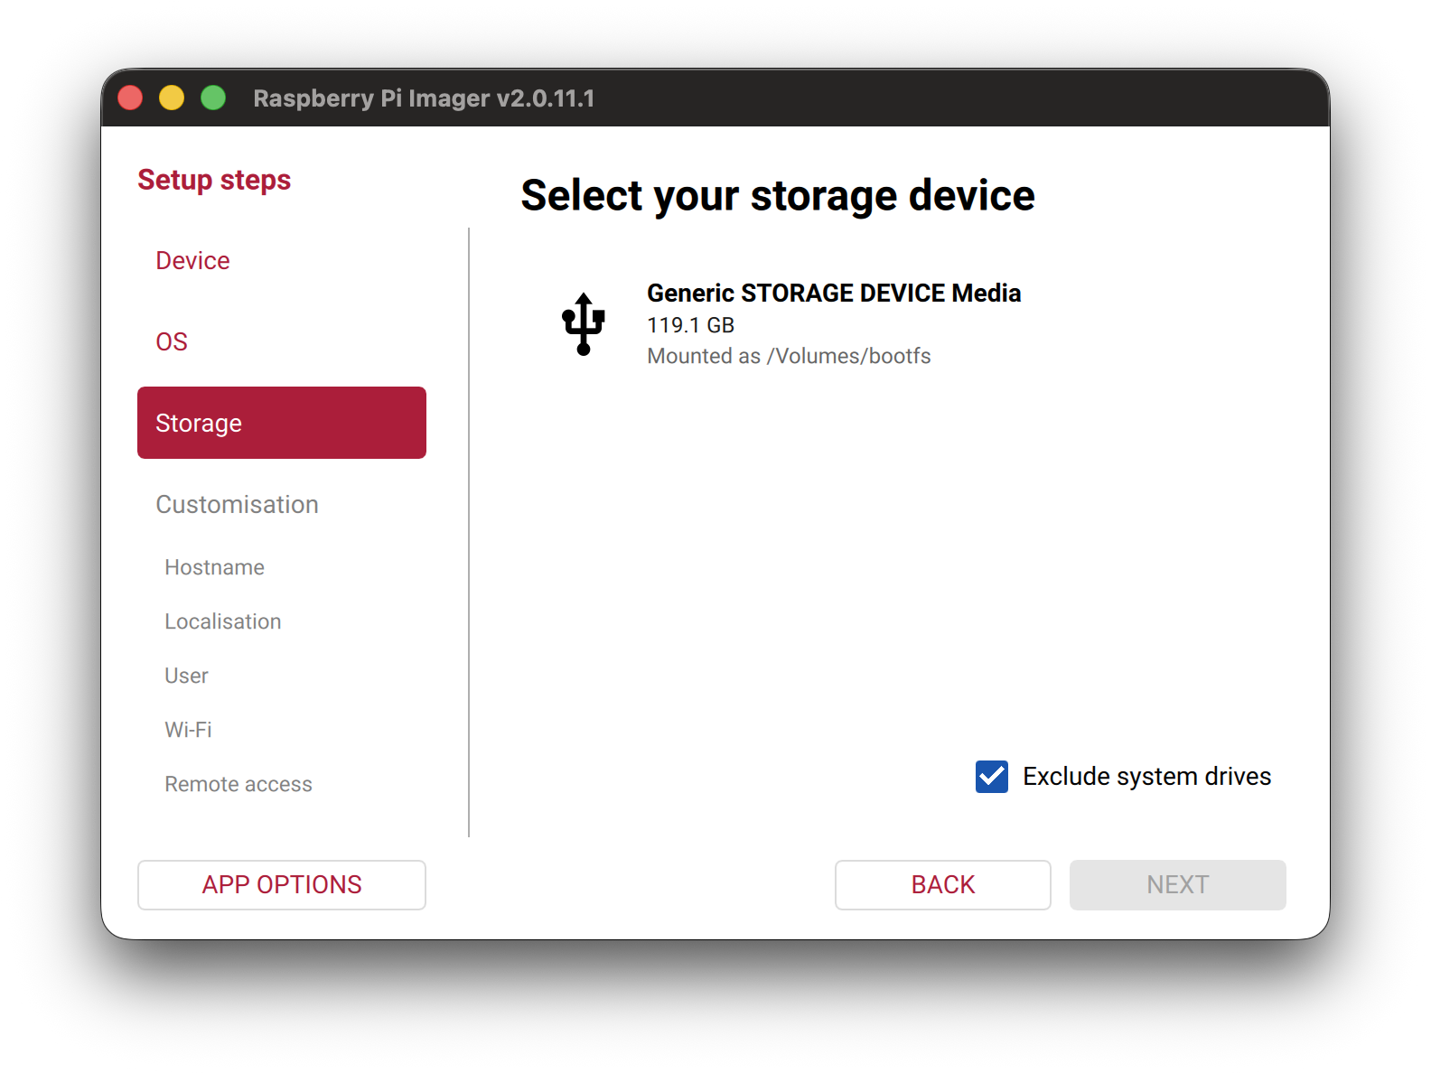The width and height of the screenshot is (1431, 1073).
Task: Click the 119.1 GB size text
Action: click(x=690, y=325)
